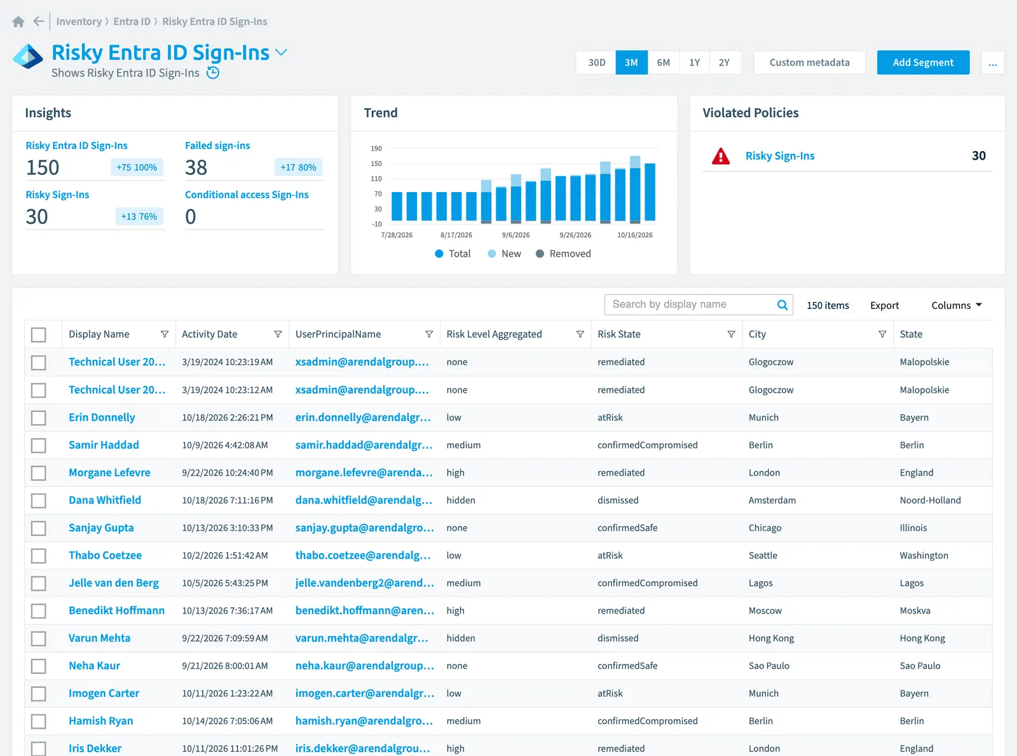Select the 3M time range
Image resolution: width=1017 pixels, height=756 pixels.
tap(631, 62)
